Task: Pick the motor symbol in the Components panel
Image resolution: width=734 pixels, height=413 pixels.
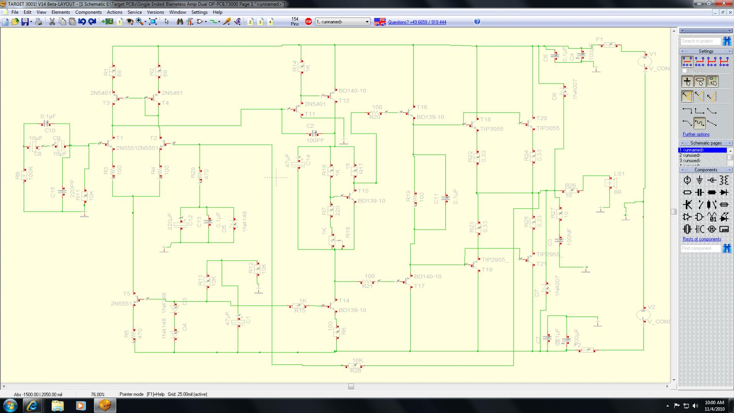Action: coord(712,229)
